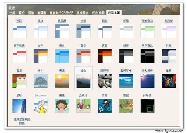
Task: Apply the green terminal (終端機) theme thumbnail
Action: (x=148, y=106)
